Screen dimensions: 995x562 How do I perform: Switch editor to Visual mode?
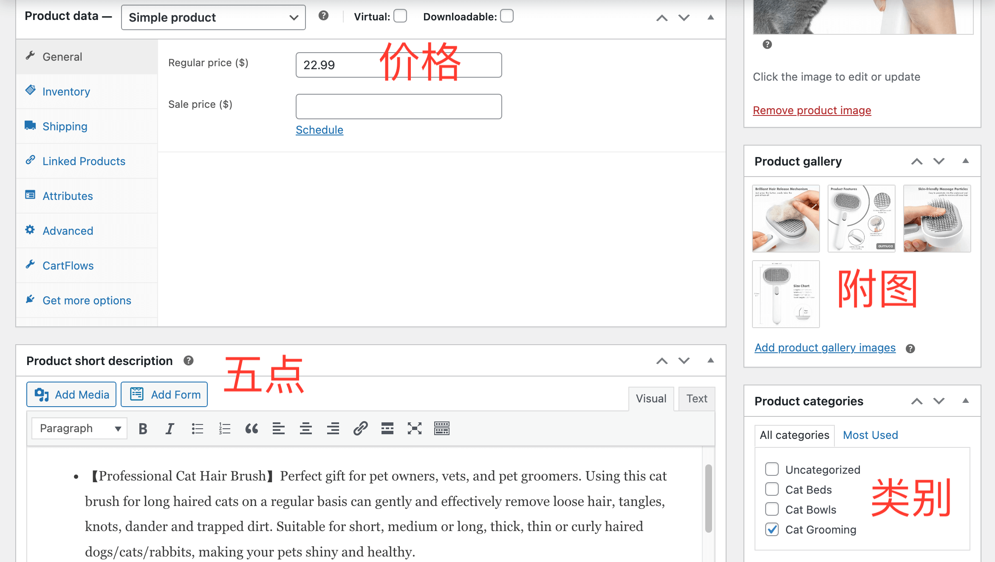point(651,399)
